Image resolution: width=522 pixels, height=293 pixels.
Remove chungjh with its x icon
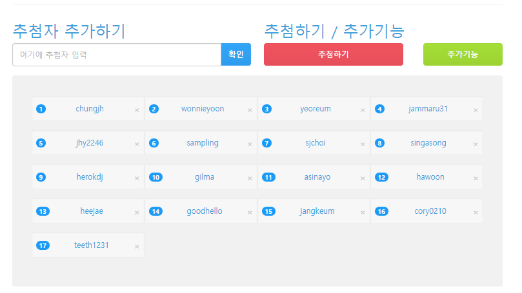(137, 110)
